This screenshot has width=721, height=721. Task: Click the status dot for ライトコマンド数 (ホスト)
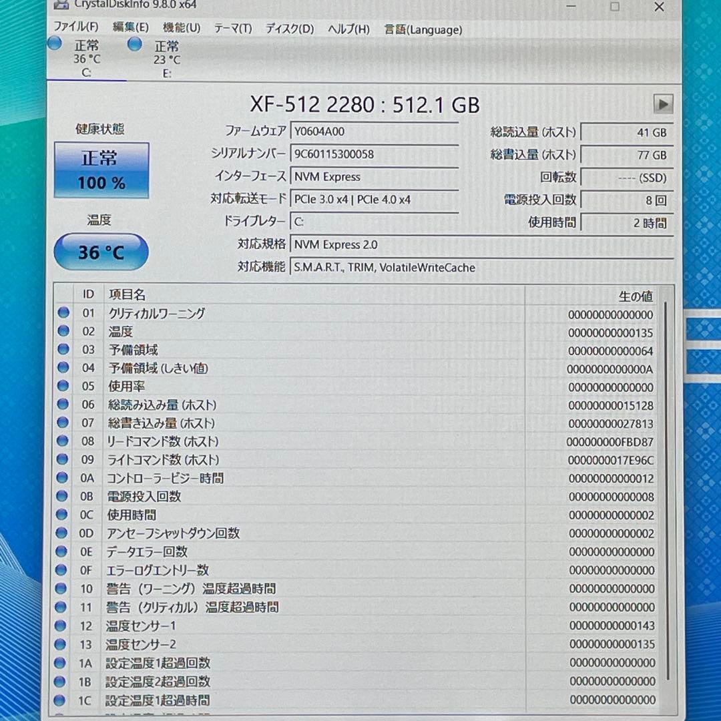pos(62,459)
